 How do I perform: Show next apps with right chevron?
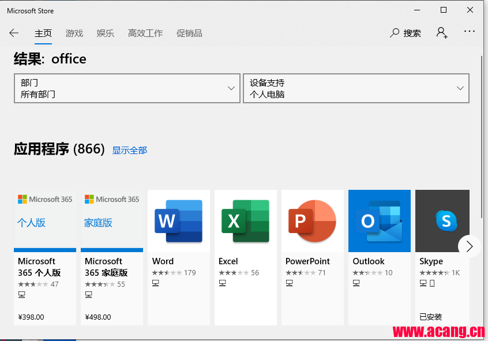point(469,246)
